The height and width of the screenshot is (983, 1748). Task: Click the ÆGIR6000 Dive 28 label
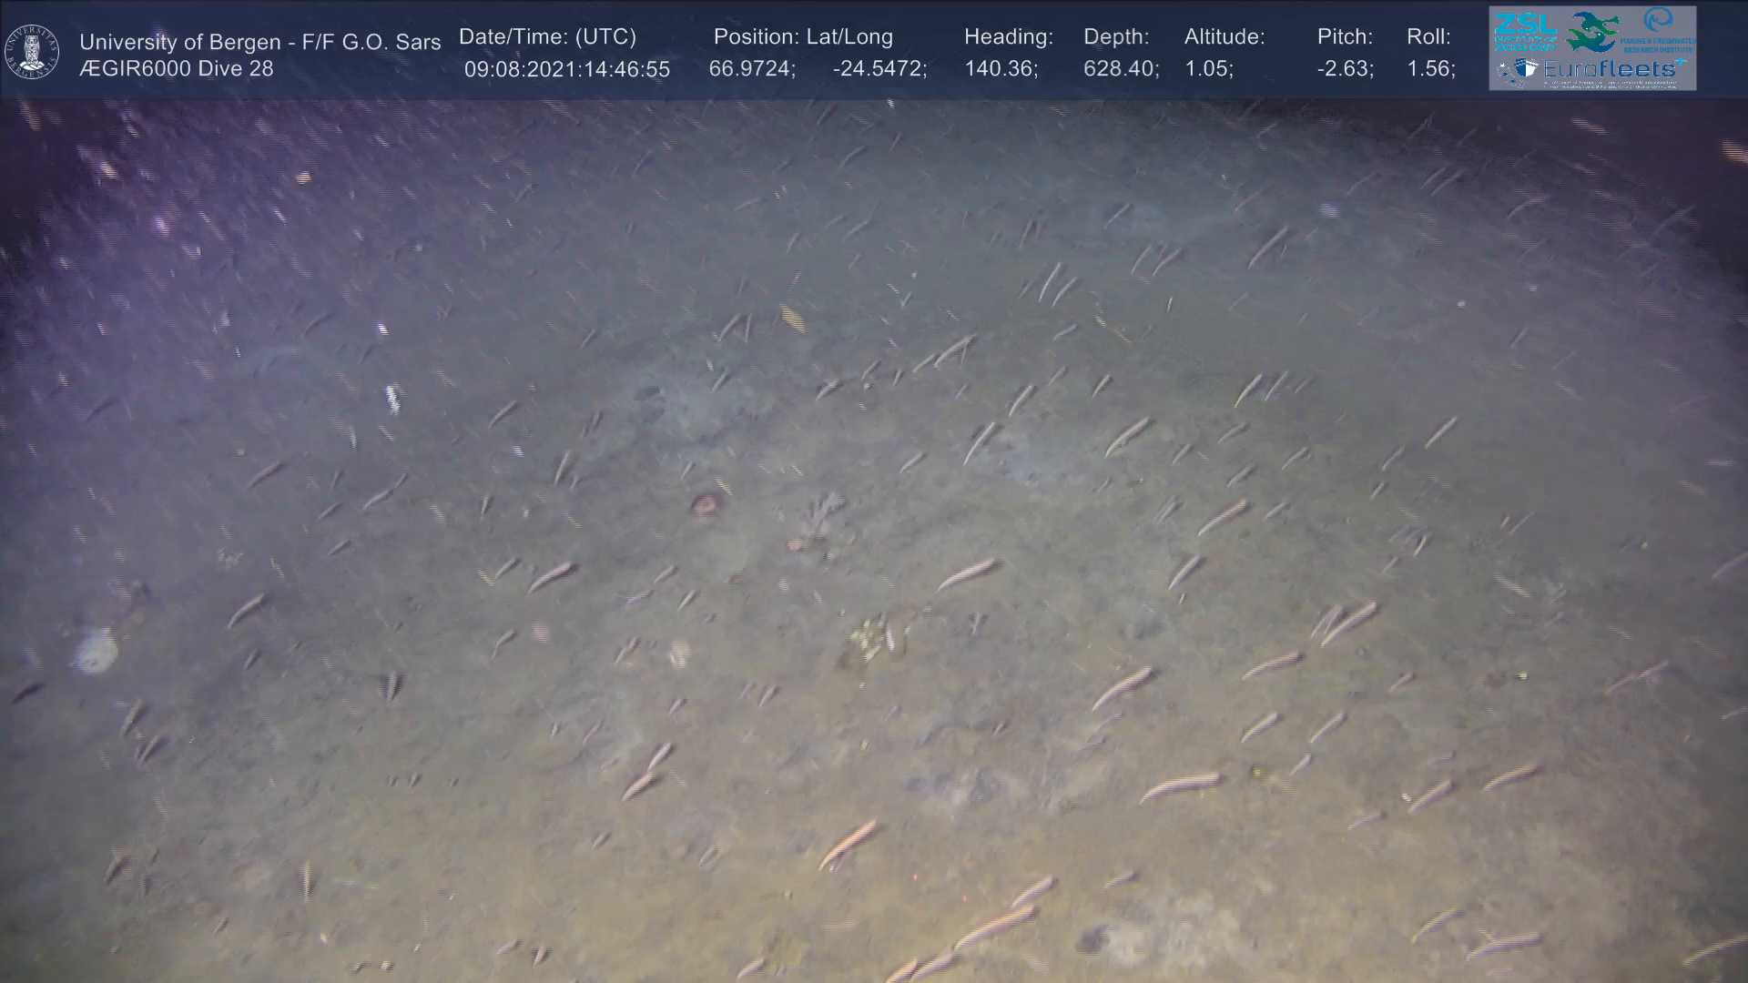coord(176,69)
